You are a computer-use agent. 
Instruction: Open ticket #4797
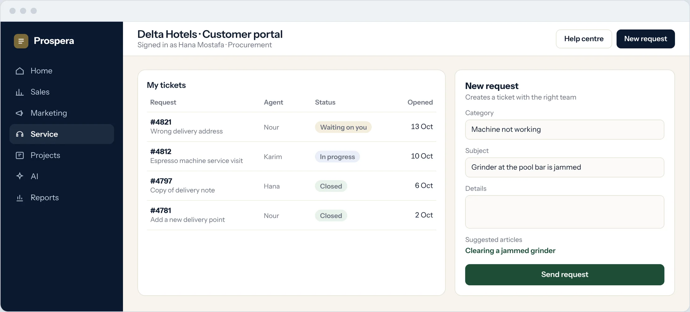coord(291,186)
